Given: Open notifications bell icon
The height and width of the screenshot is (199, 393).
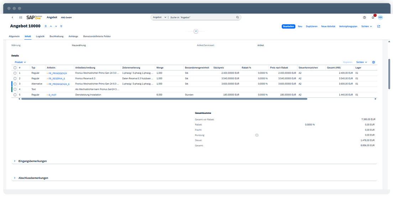Looking at the screenshot, I should point(373,17).
